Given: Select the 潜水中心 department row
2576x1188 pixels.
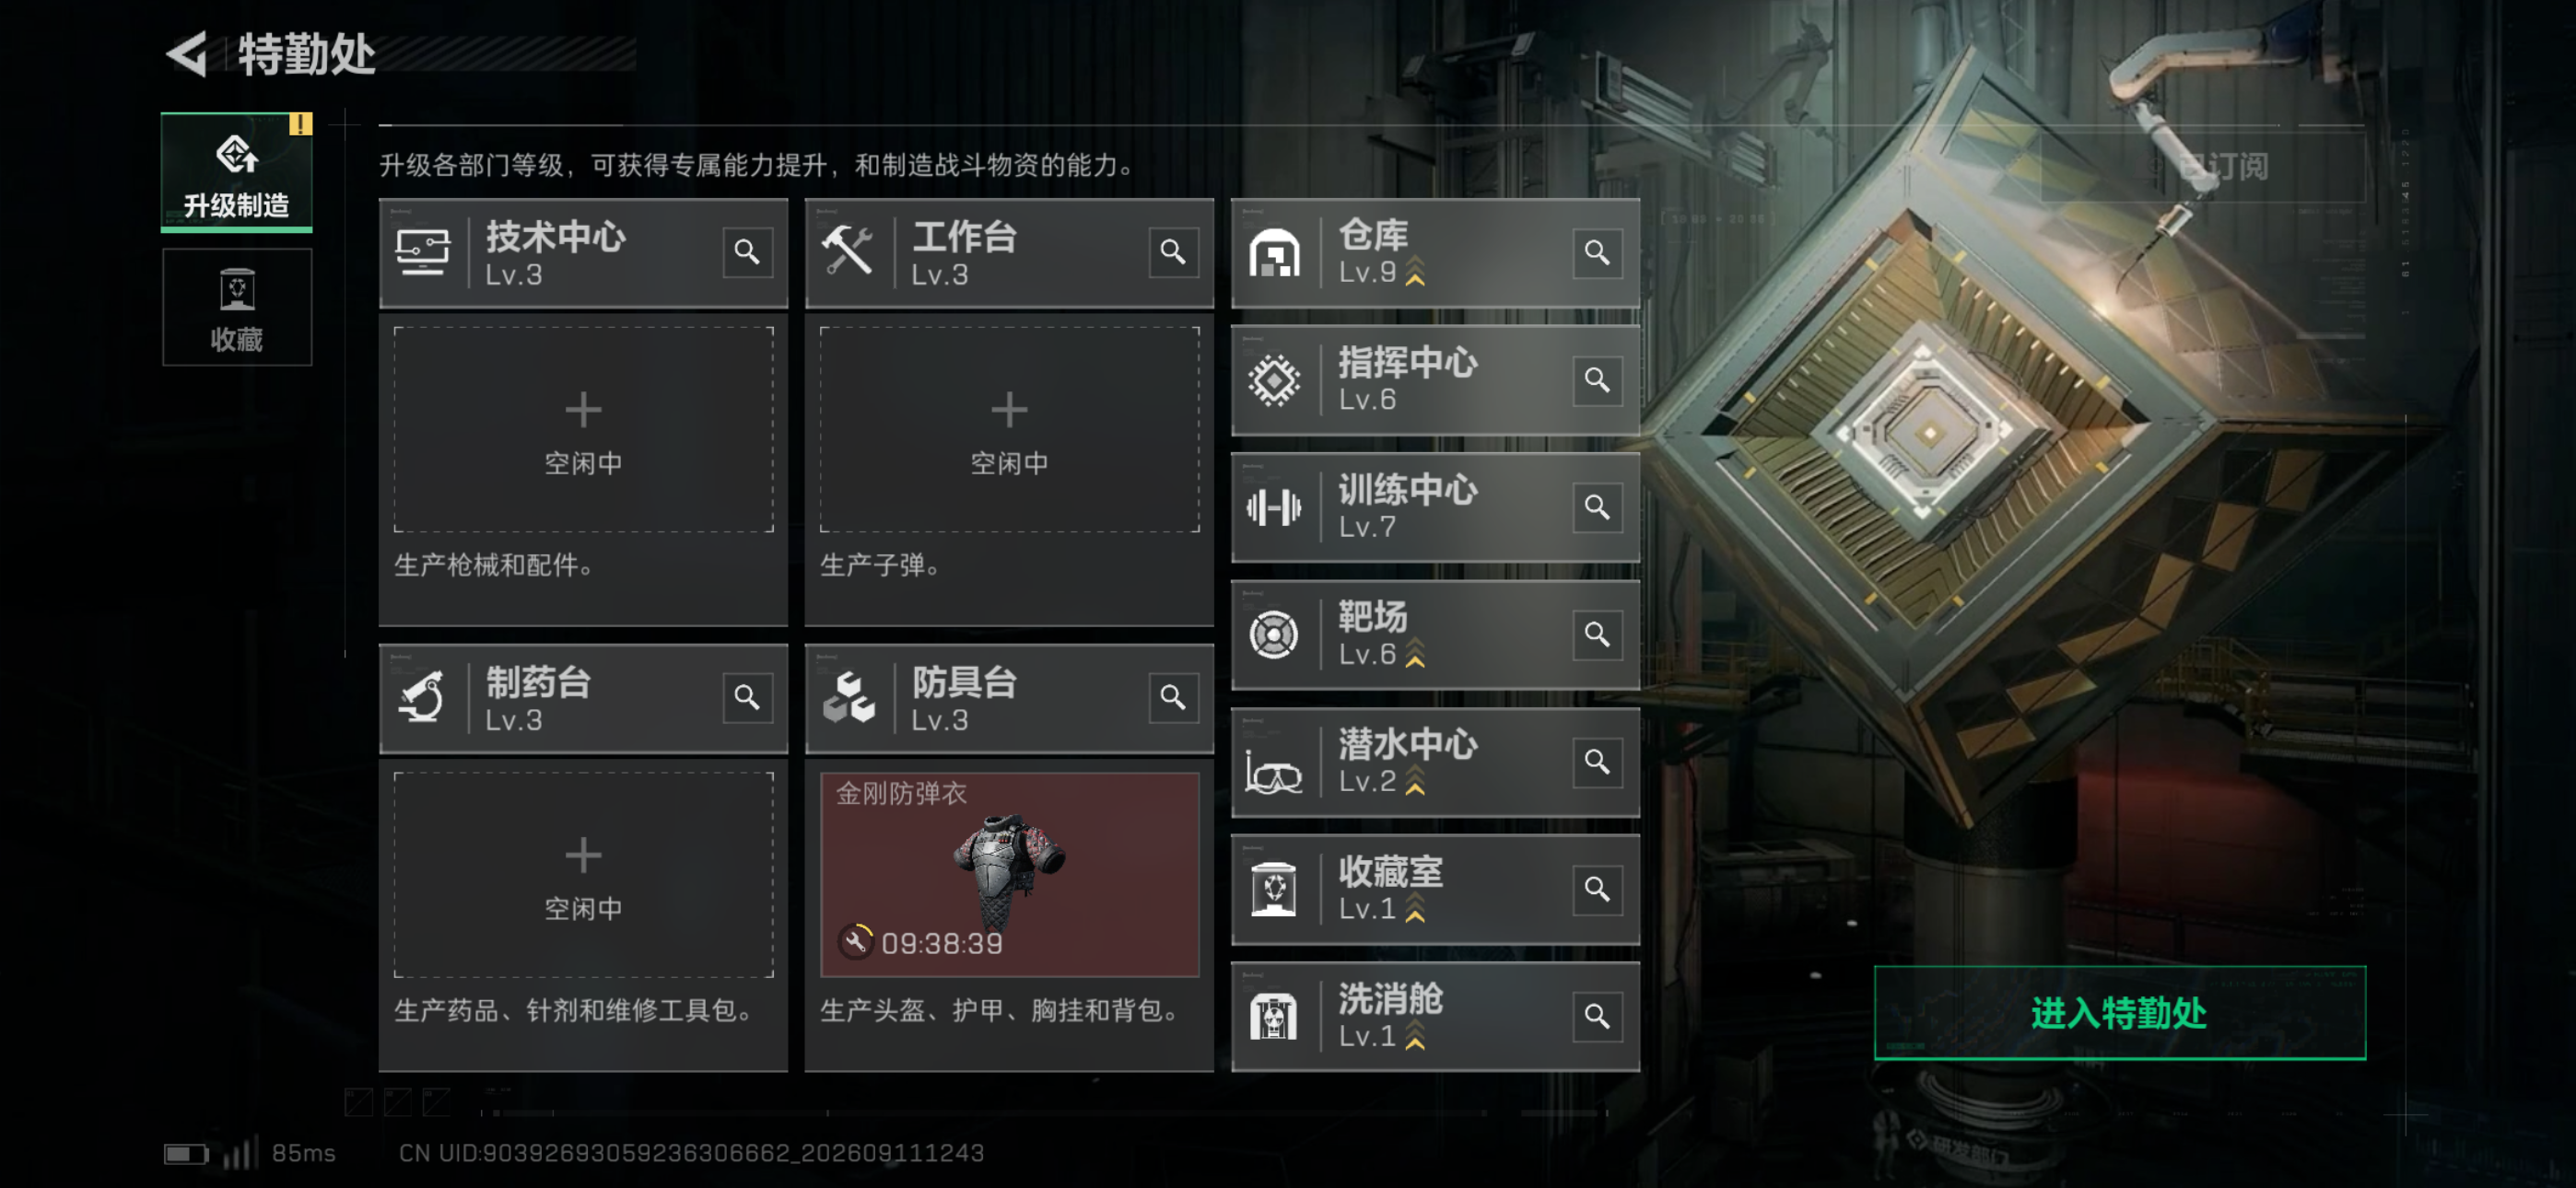Looking at the screenshot, I should (x=1435, y=762).
